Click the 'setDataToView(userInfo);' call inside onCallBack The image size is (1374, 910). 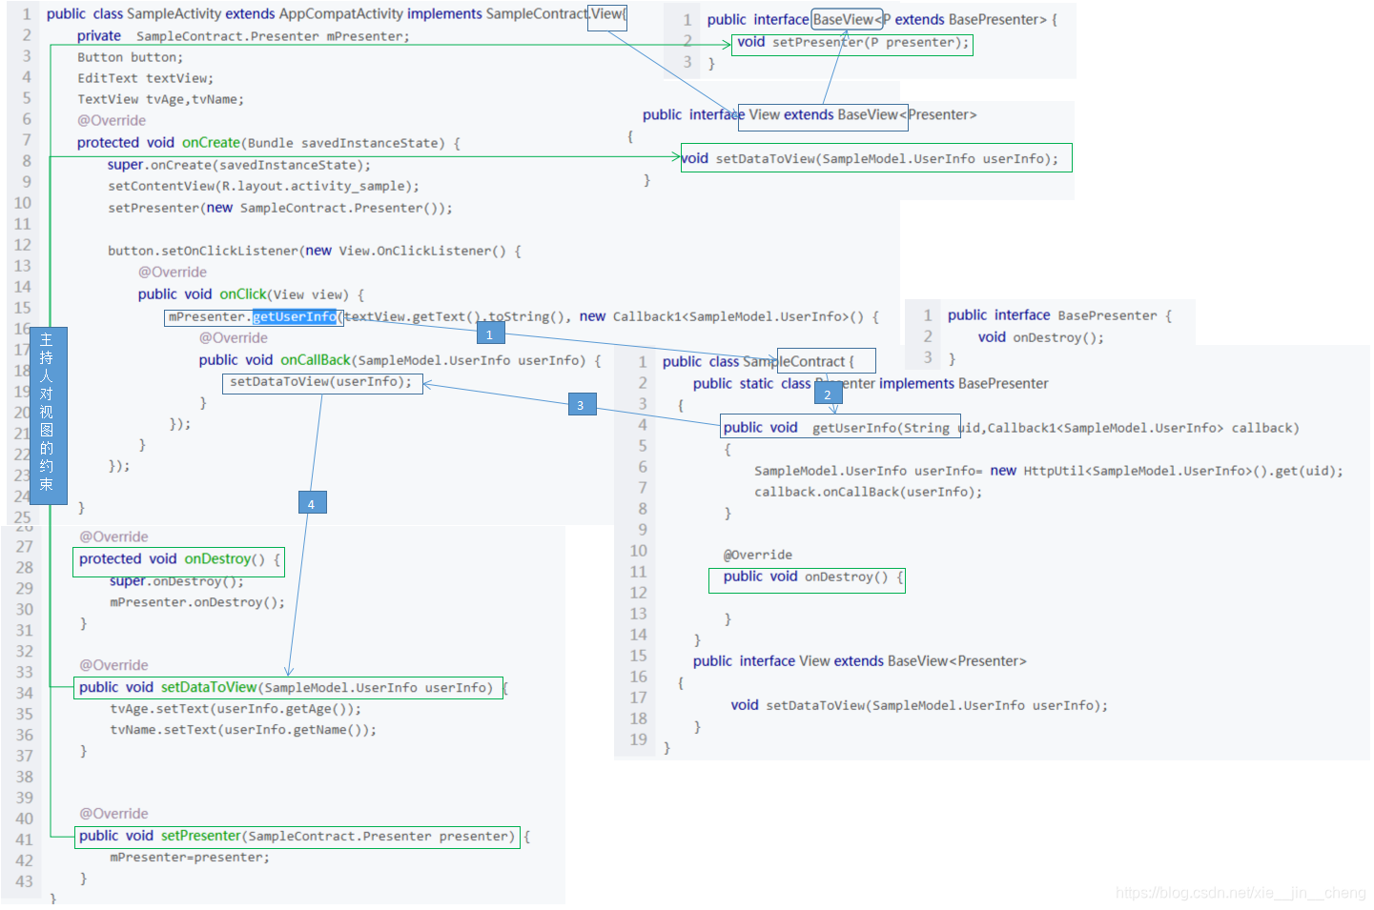(321, 382)
